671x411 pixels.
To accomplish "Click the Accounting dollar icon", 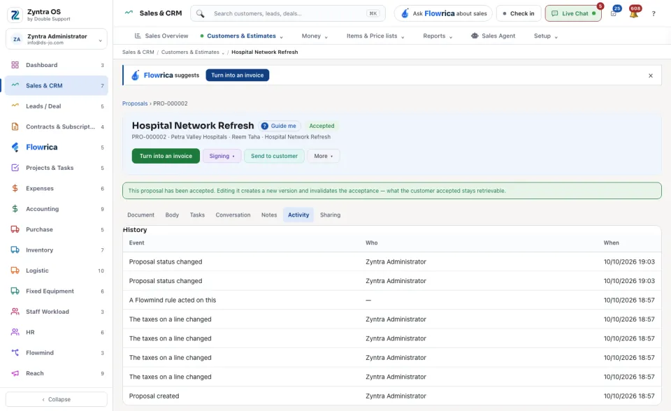I will point(15,209).
